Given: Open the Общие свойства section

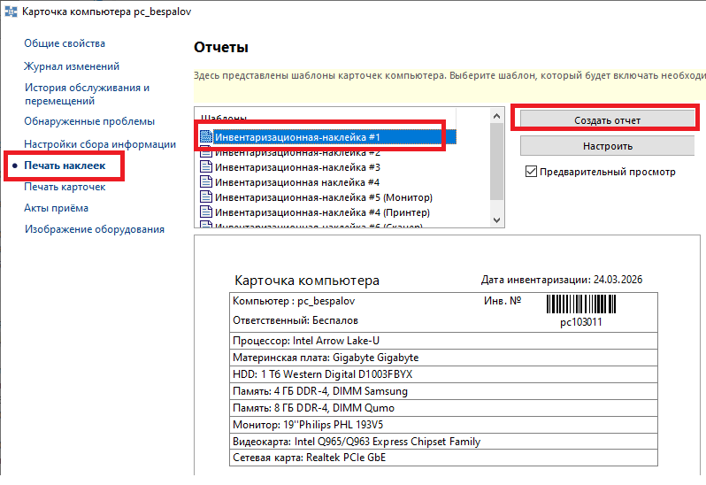Looking at the screenshot, I should pyautogui.click(x=65, y=43).
